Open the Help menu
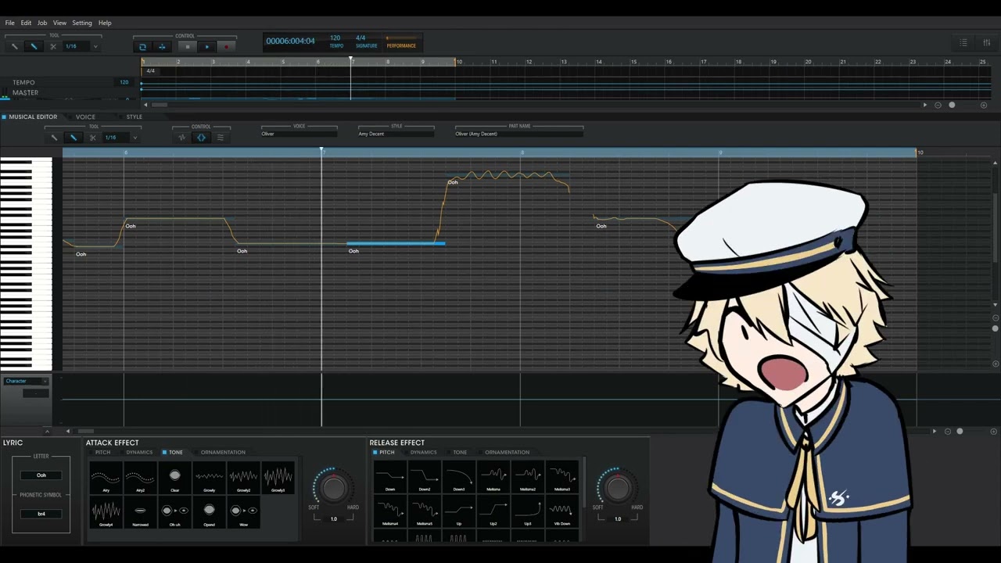The width and height of the screenshot is (1001, 563). point(105,23)
